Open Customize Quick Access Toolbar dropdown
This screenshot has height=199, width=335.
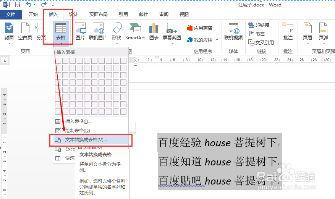(x=53, y=5)
